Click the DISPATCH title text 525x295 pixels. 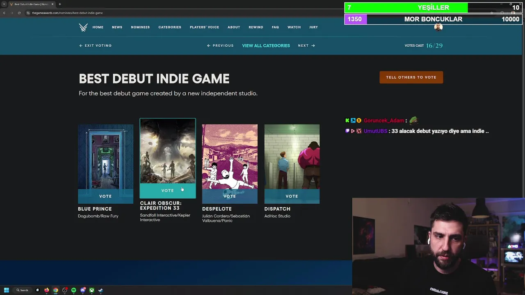point(277,209)
